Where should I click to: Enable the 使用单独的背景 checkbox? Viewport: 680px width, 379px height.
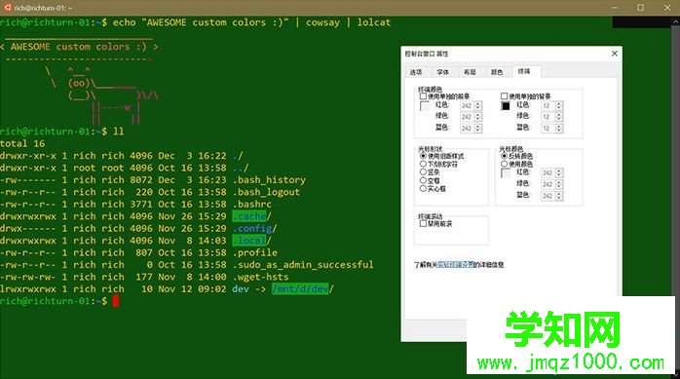tap(504, 96)
